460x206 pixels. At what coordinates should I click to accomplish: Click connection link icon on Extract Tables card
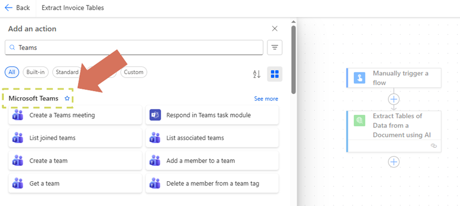[434, 146]
